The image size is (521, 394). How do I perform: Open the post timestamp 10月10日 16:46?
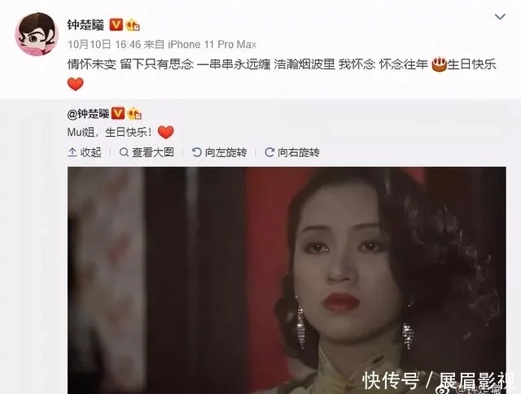(104, 45)
